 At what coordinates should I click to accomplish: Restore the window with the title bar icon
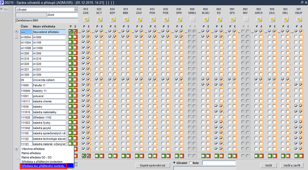pos(302,2)
